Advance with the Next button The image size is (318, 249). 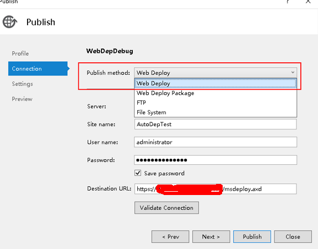211,237
